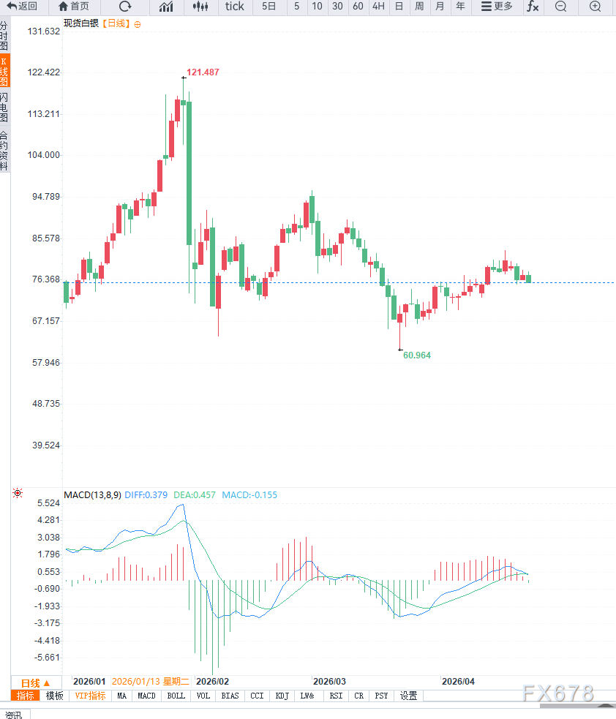Zoom in the chart with plus magnifier
Screen dimensions: 616x719
[596, 7]
